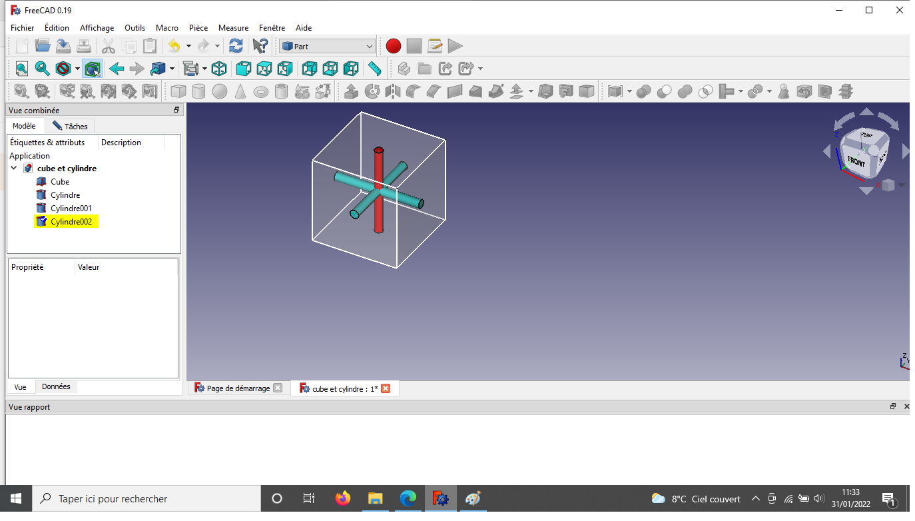Open the Part workbench dropdown
Viewport: 915px width, 521px height.
(x=327, y=46)
